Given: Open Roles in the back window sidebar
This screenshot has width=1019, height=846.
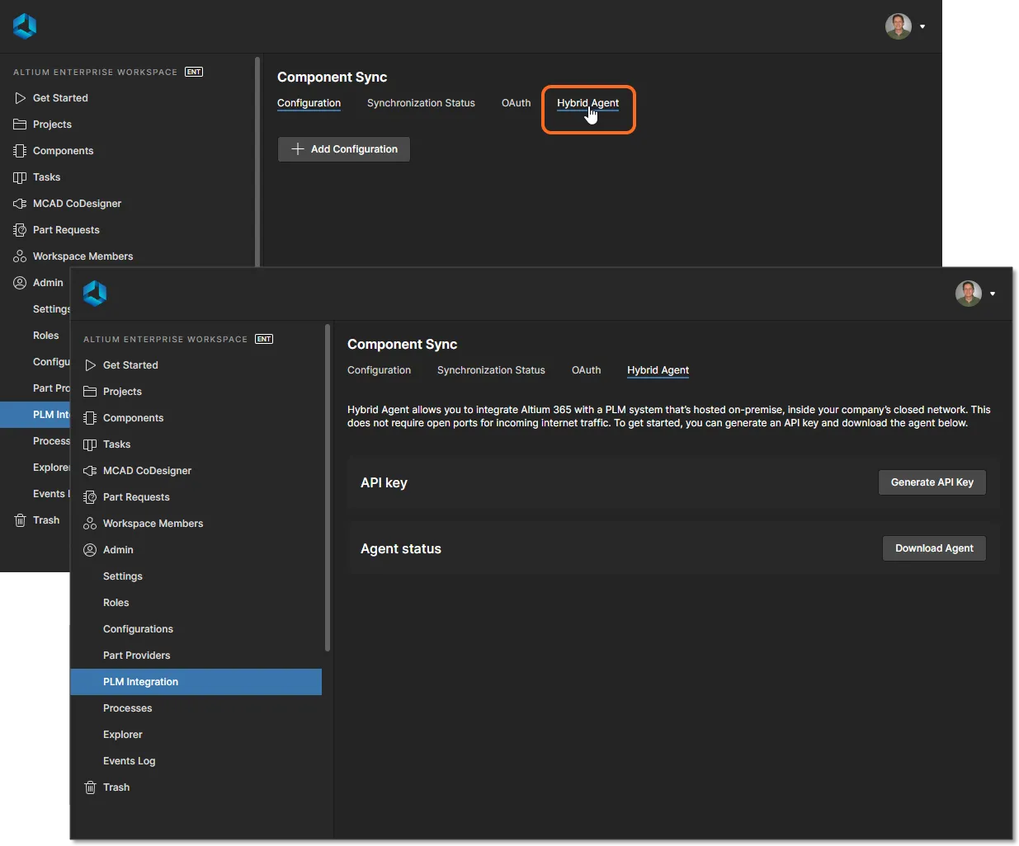Looking at the screenshot, I should [46, 336].
